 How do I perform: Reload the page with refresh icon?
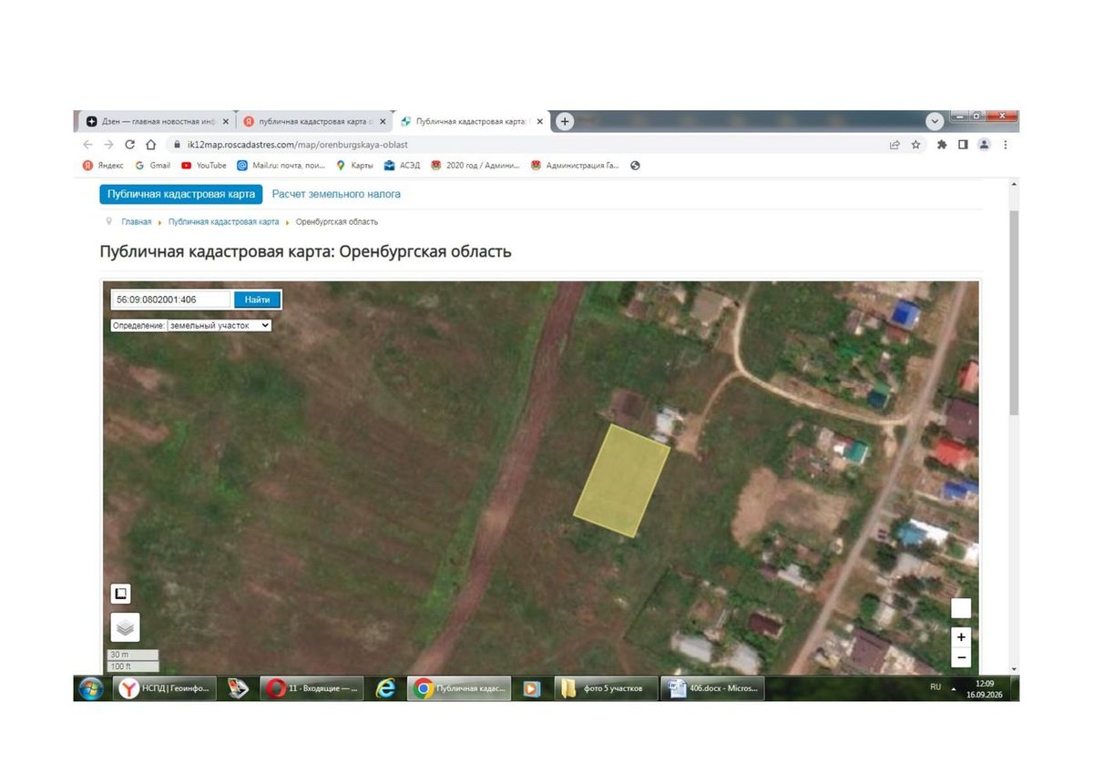[x=130, y=144]
